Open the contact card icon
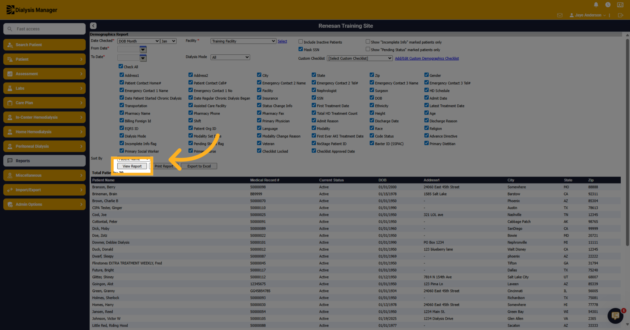 click(x=620, y=5)
